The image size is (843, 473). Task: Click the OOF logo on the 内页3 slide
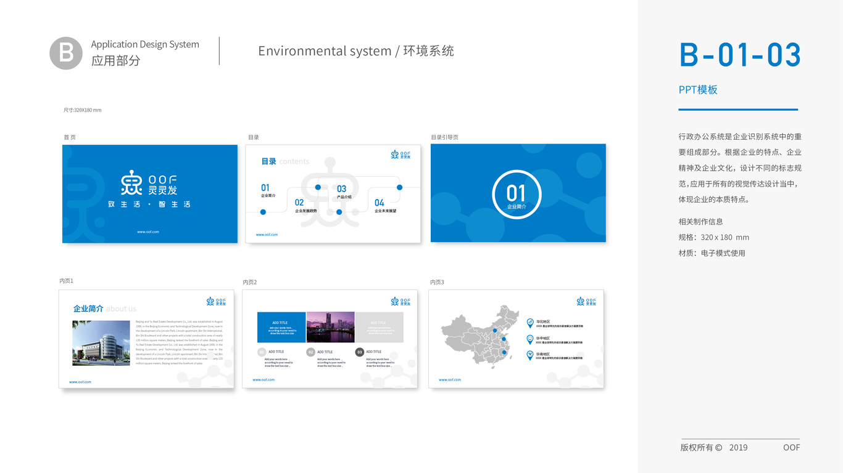pyautogui.click(x=588, y=301)
